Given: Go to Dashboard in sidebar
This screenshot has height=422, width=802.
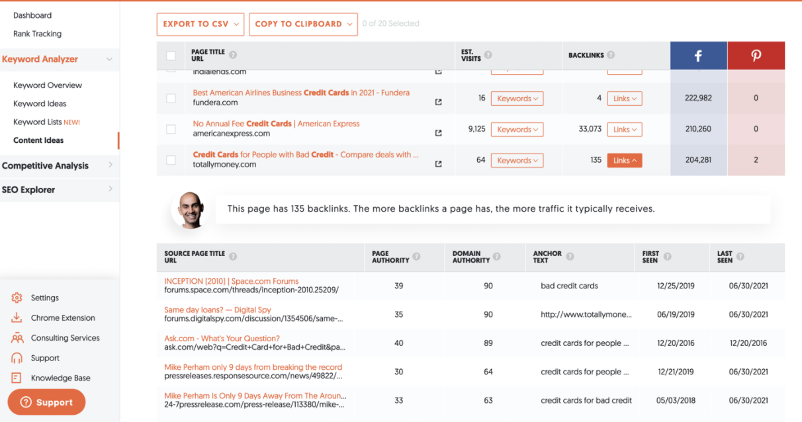Looking at the screenshot, I should tap(32, 15).
